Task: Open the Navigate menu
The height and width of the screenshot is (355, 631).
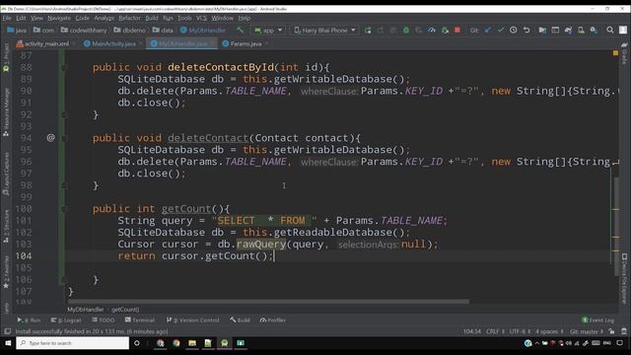Action: 59,18
